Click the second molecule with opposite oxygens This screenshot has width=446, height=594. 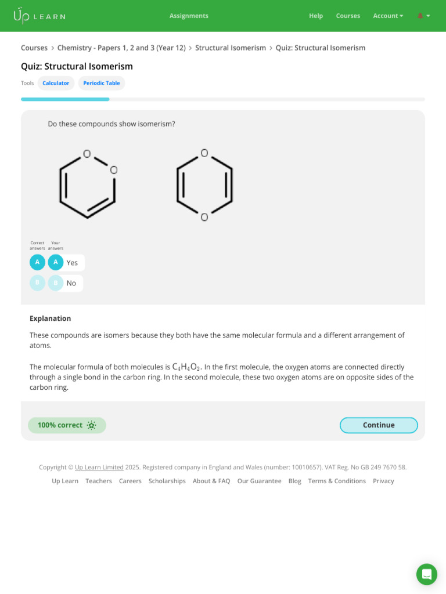pos(204,185)
